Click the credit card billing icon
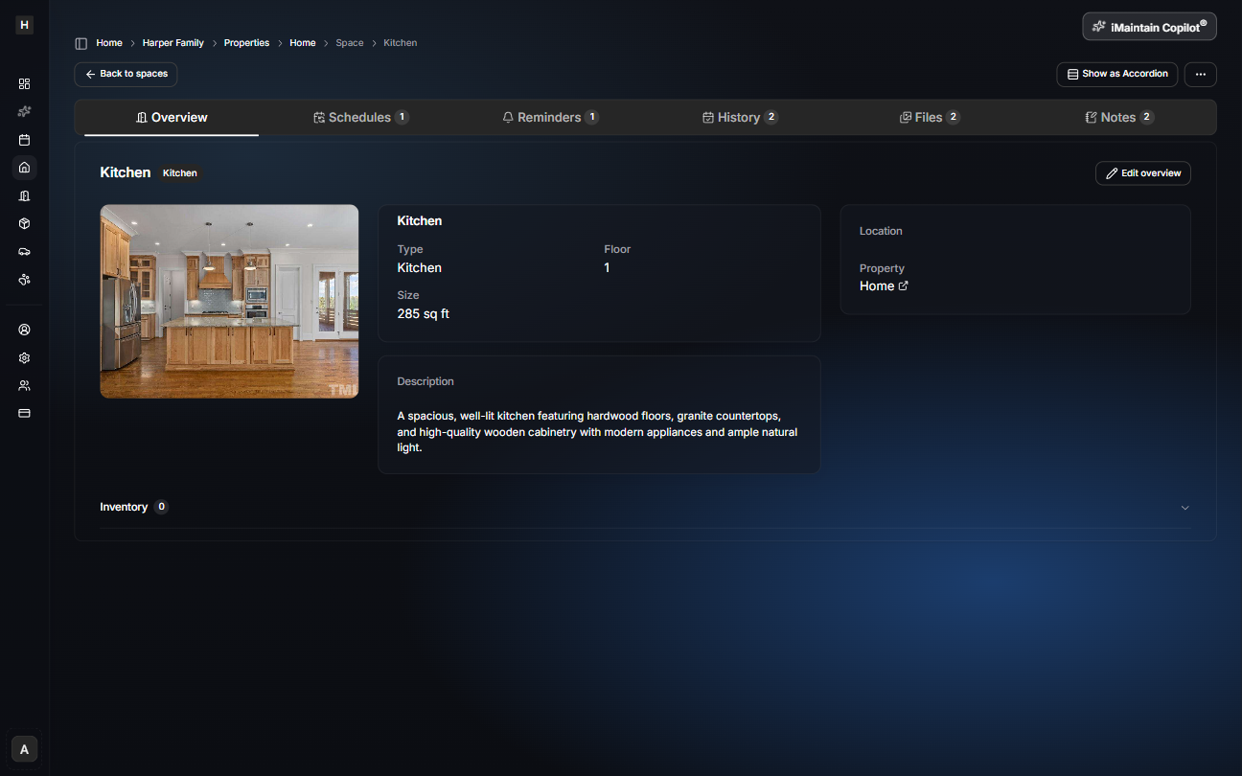This screenshot has width=1242, height=776. 24,413
